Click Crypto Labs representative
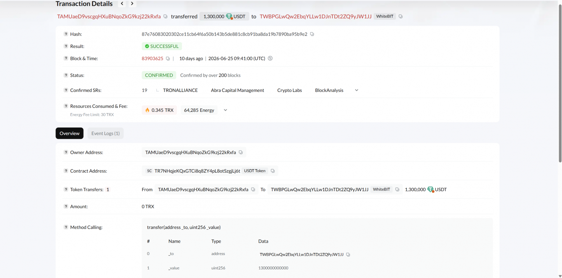This screenshot has width=562, height=278. [x=290, y=91]
